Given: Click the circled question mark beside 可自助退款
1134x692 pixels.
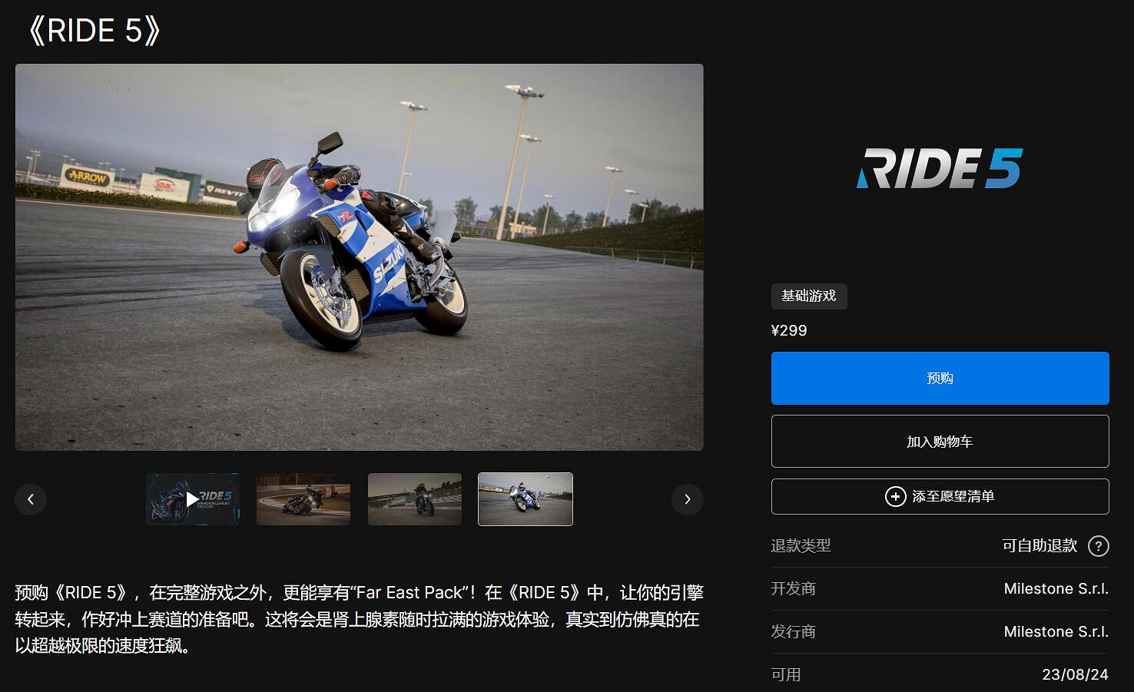Looking at the screenshot, I should pos(1100,545).
